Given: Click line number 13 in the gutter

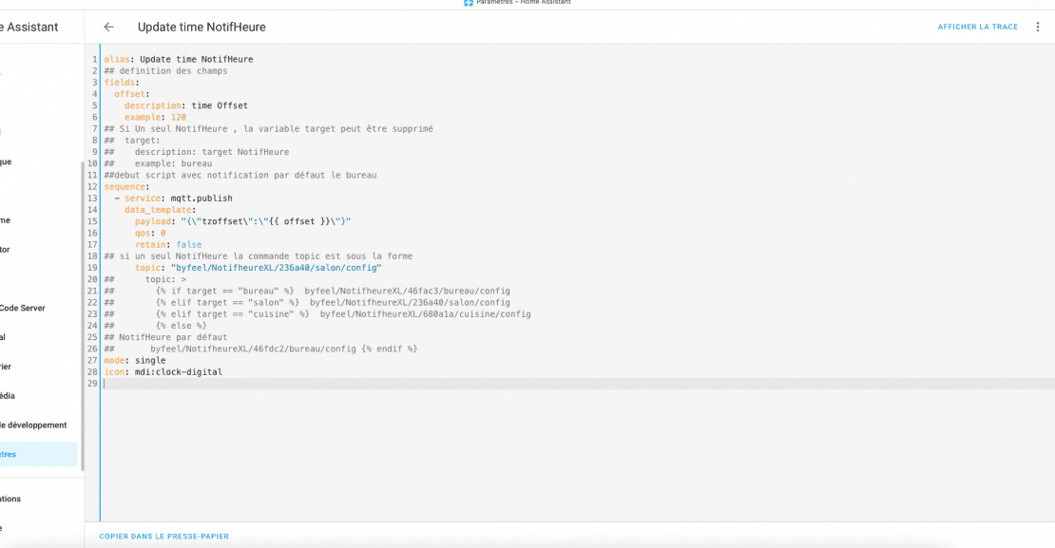Looking at the screenshot, I should pyautogui.click(x=93, y=198).
